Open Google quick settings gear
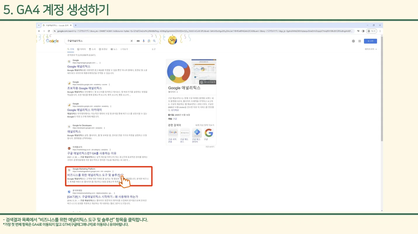This screenshot has width=418, height=234. (x=353, y=41)
